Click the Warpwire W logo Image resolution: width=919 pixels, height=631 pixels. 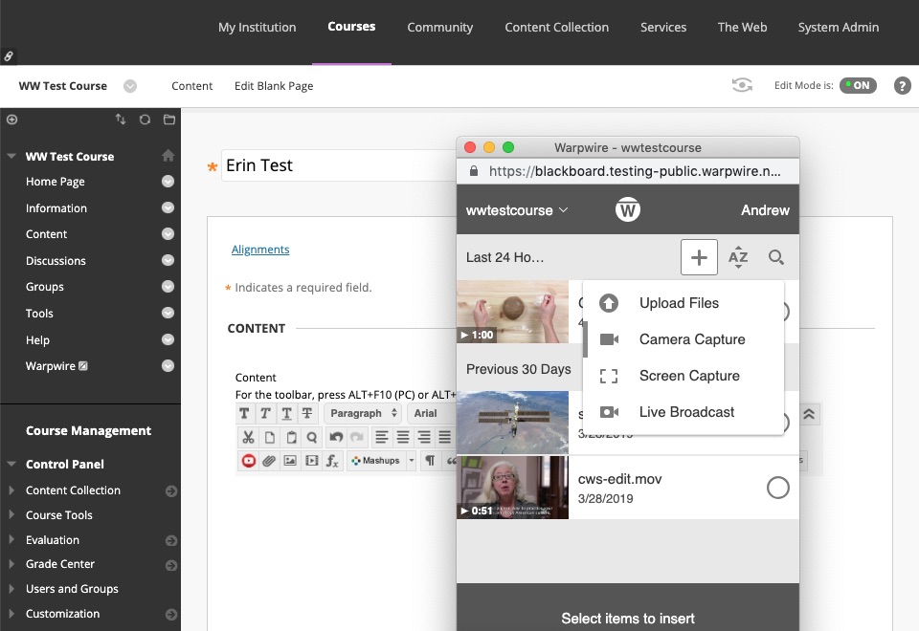pos(628,209)
